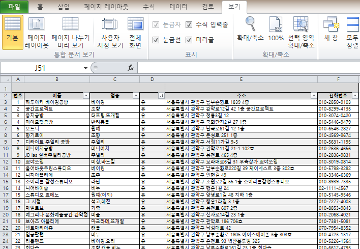Select address 서울특별시 관악구 봉천로 465 4층
360x249 pixels.
241,155
